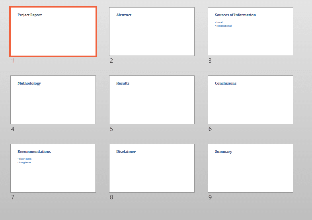
Task: Click slide number 8 label under Disclaimer
Action: tap(111, 197)
